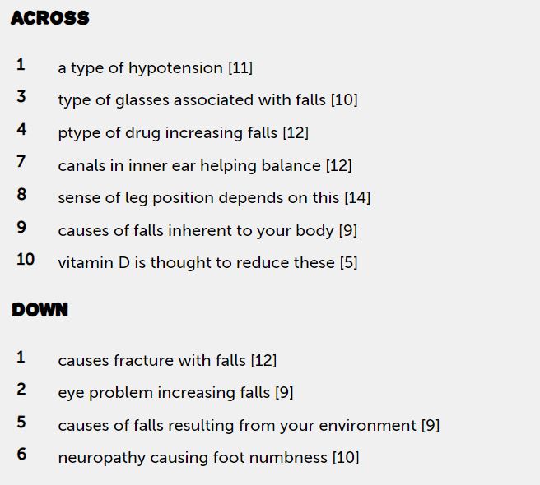
Task: Click the 'causes fracture with falls' clue
Action: tap(167, 360)
